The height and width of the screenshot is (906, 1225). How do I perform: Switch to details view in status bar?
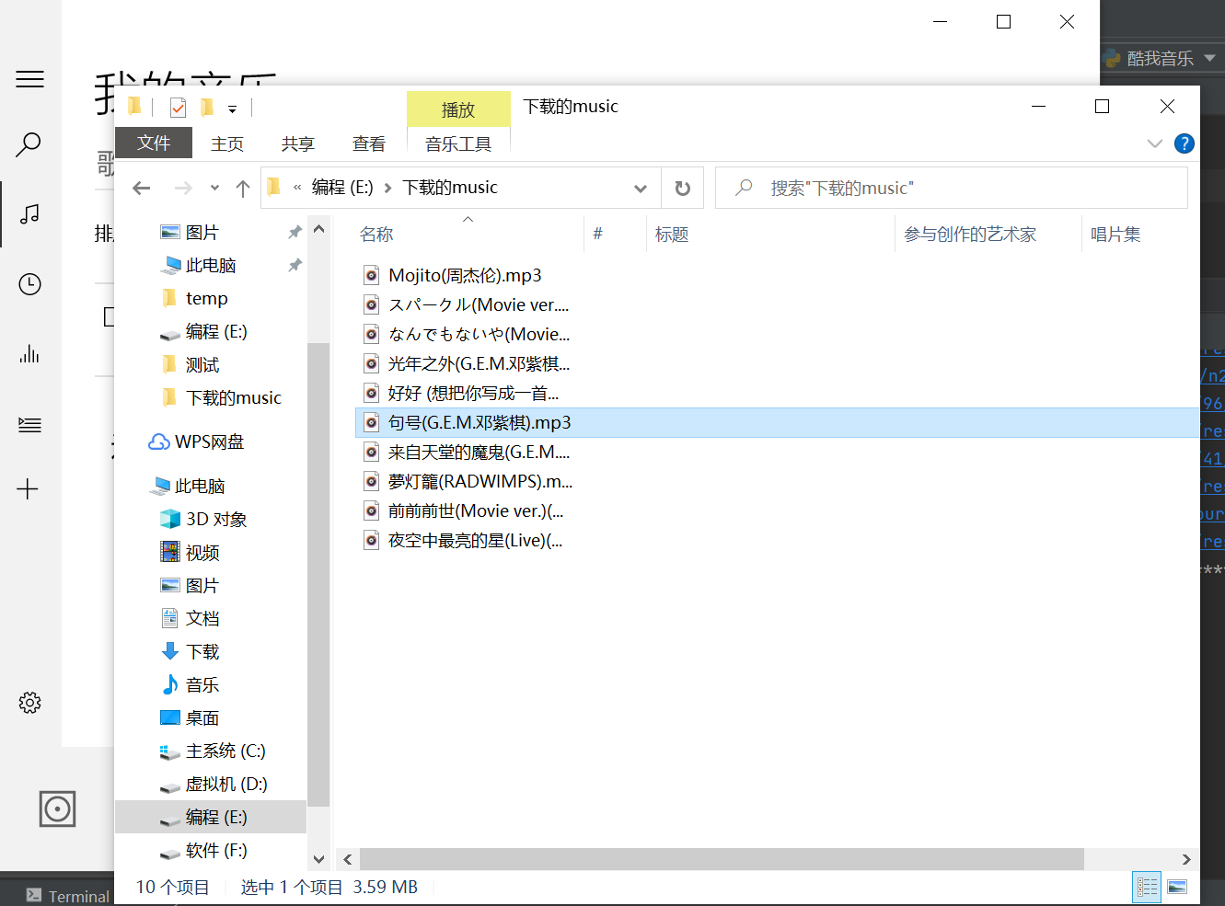[x=1147, y=887]
